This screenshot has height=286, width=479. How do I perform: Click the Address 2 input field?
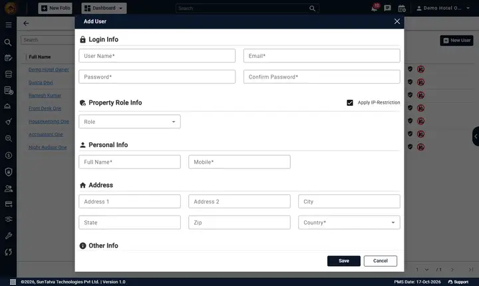coord(239,202)
